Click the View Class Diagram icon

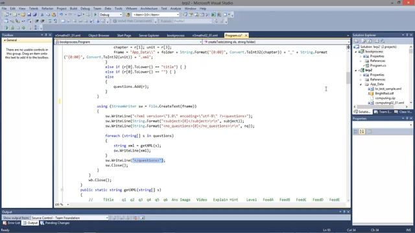tap(383, 41)
